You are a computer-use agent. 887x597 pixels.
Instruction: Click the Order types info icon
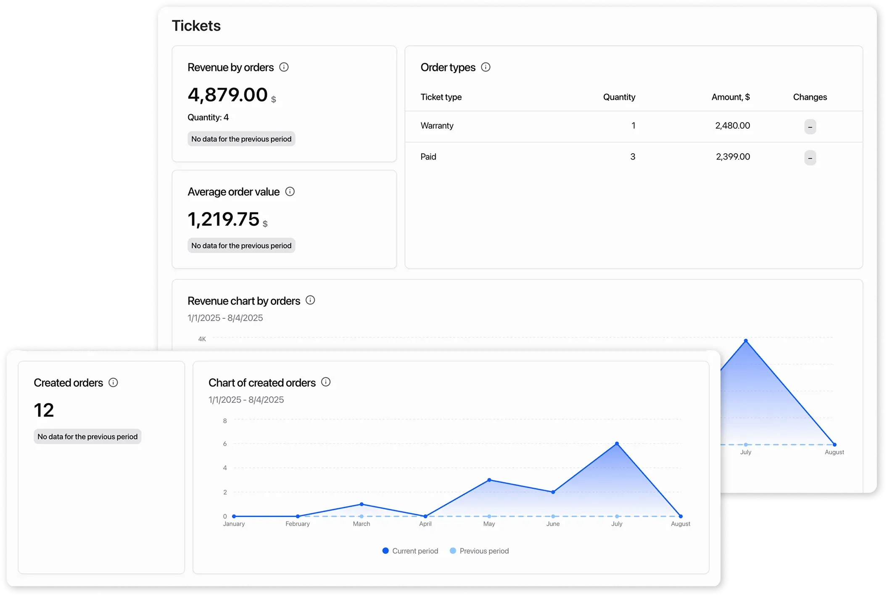click(x=486, y=67)
